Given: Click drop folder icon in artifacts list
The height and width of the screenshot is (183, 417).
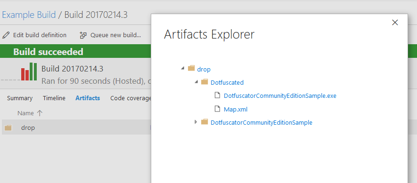Looking at the screenshot, I should point(8,128).
